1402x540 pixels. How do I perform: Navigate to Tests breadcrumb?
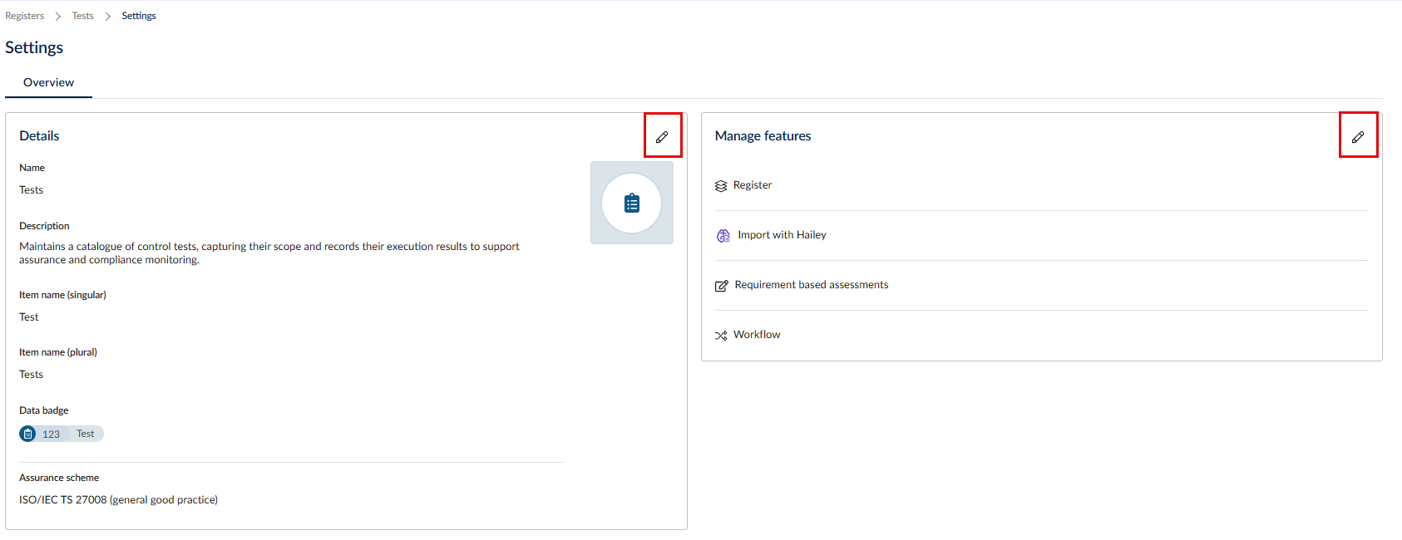[x=82, y=16]
